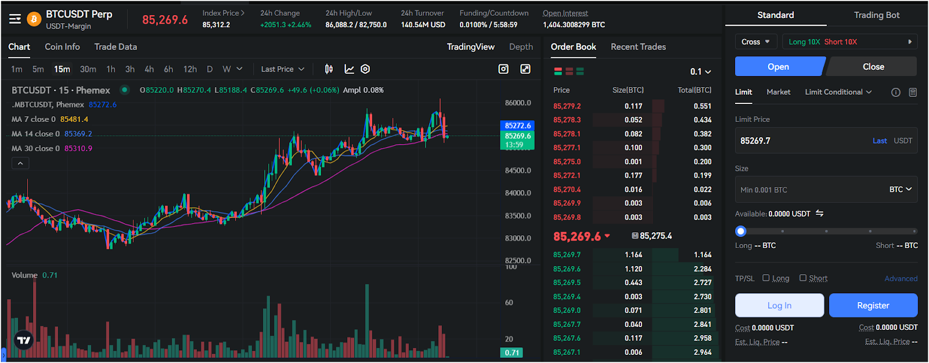Change the BTC size unit dropdown
929x363 pixels.
901,189
